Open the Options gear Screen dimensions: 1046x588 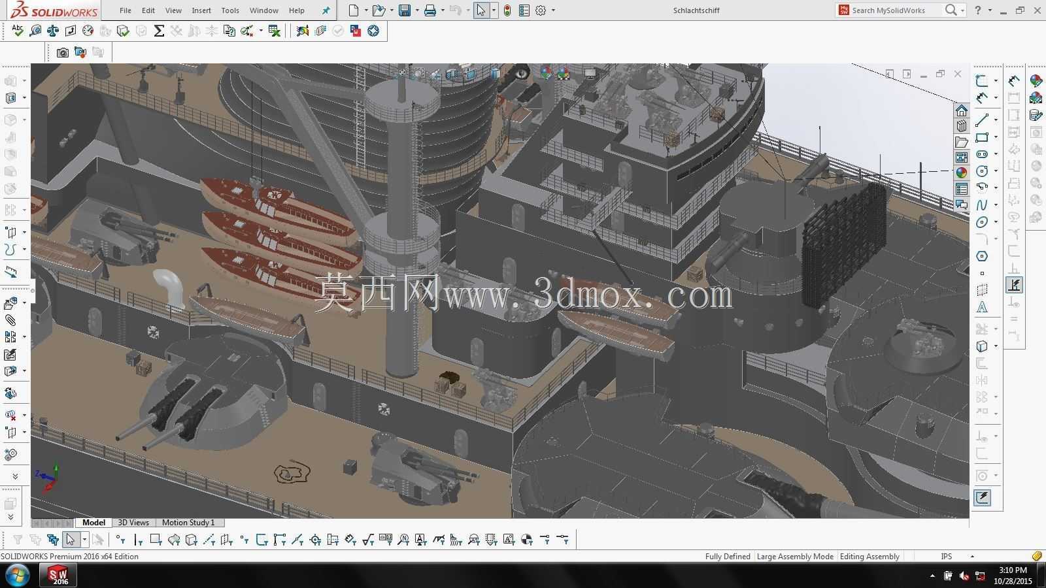(x=541, y=10)
